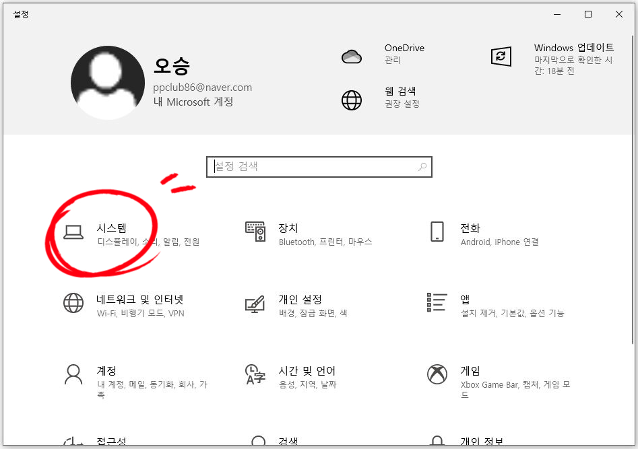
Task: Open the 게임 category title
Action: tap(470, 370)
